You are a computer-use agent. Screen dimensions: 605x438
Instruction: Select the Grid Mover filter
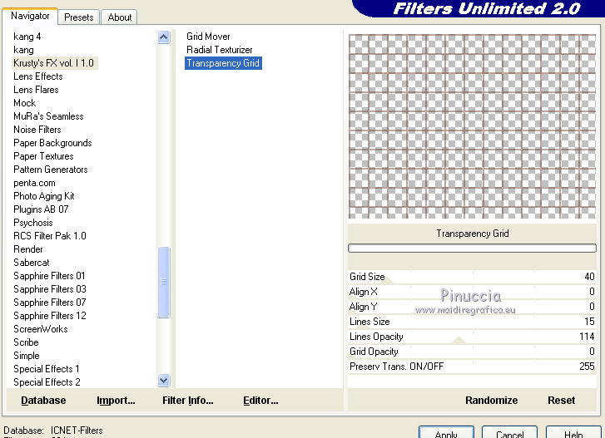tap(208, 37)
